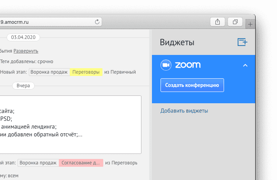
Task: Click the Вчера date separator
Action: (23, 86)
